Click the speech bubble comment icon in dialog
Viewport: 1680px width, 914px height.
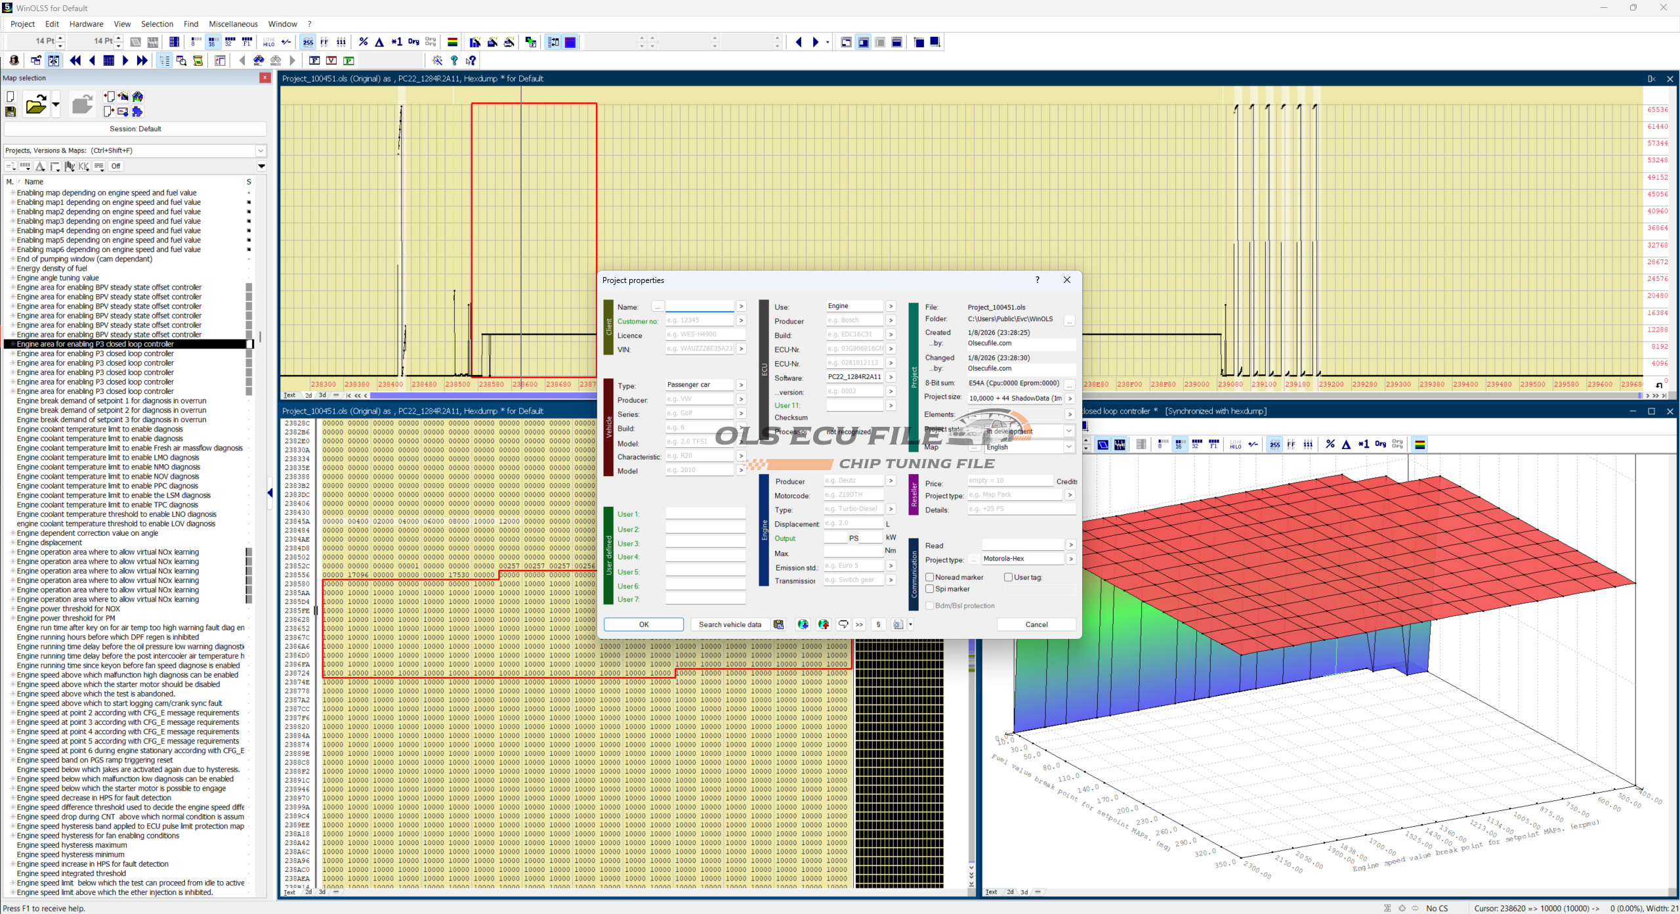[x=843, y=624]
